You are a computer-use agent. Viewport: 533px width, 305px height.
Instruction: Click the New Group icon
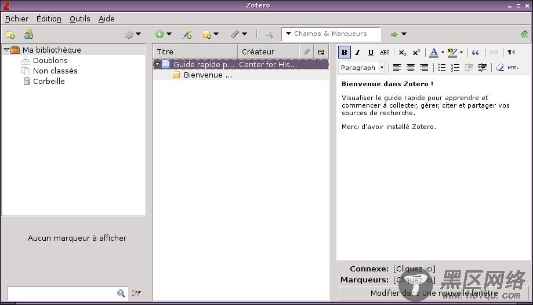28,34
